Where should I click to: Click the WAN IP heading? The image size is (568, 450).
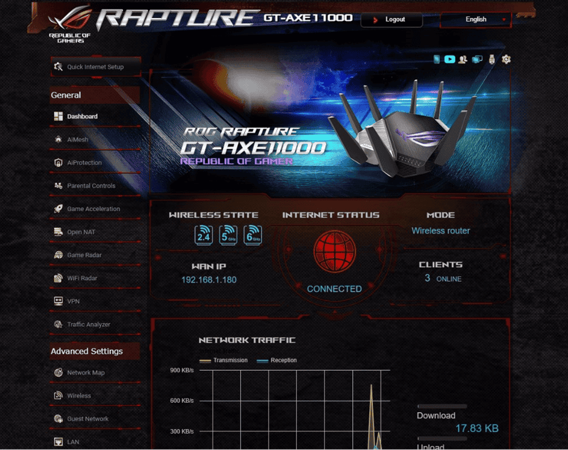click(209, 267)
